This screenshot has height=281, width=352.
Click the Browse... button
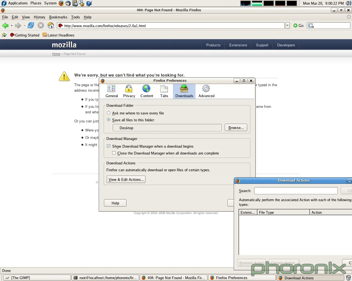point(236,128)
